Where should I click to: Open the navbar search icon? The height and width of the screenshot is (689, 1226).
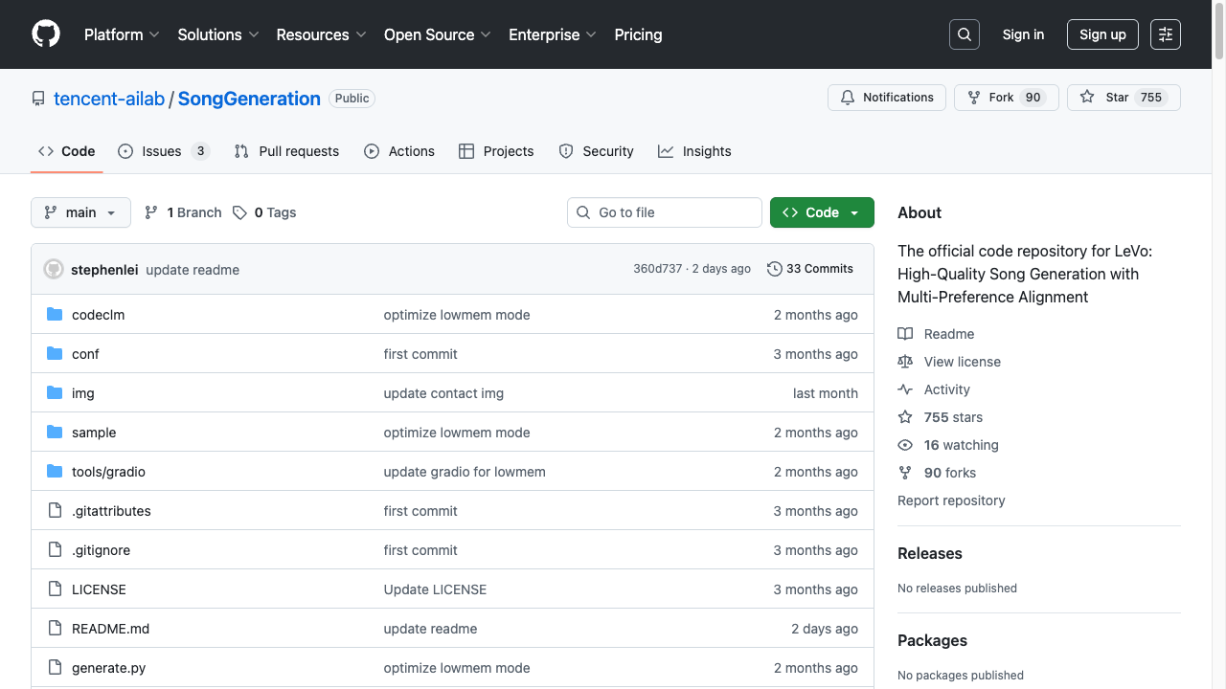964,34
